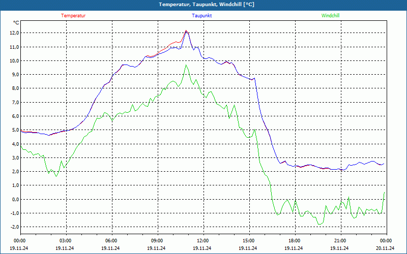Viewport: 407px width, 254px height.
Task: Click the 06:00 time axis label
Action: coord(111,241)
